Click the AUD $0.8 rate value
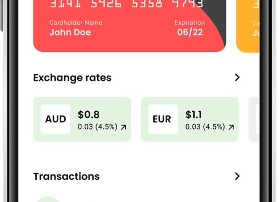This screenshot has width=279, height=202. 89,115
